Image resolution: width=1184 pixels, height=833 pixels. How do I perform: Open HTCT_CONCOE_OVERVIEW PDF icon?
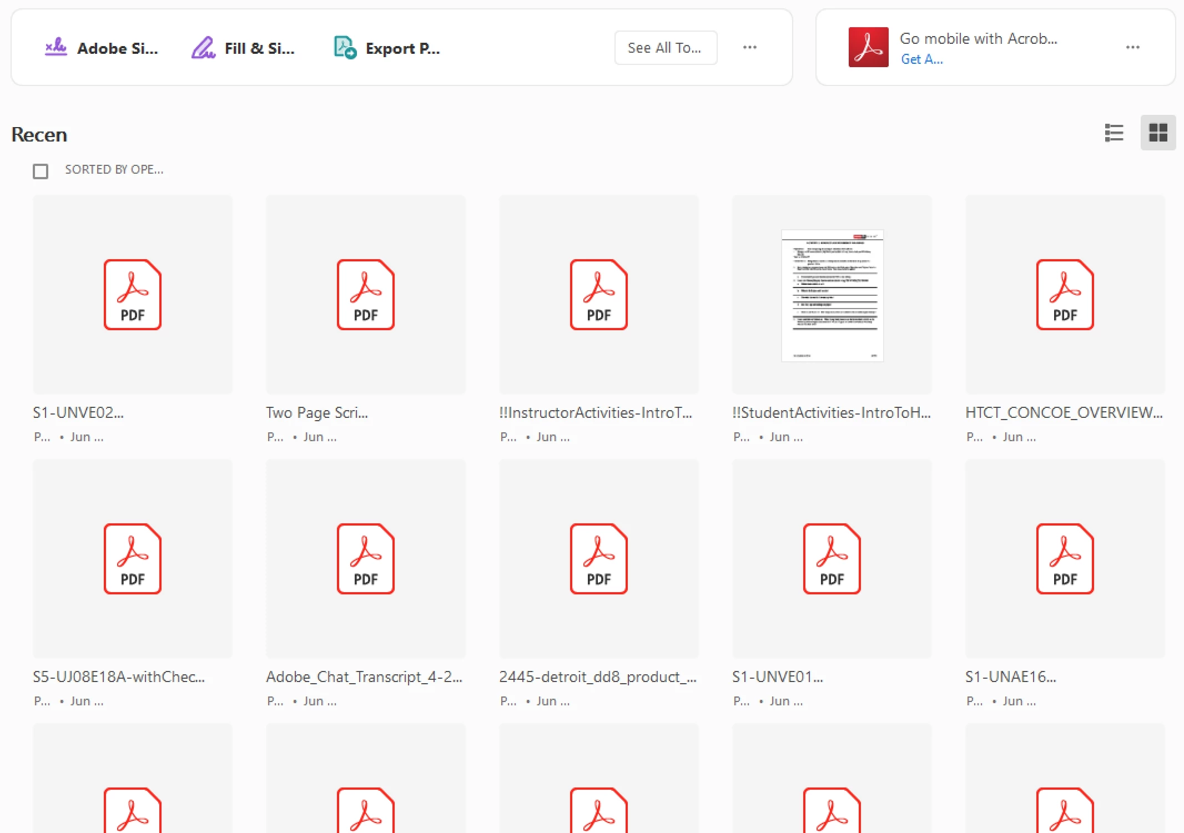pos(1065,295)
